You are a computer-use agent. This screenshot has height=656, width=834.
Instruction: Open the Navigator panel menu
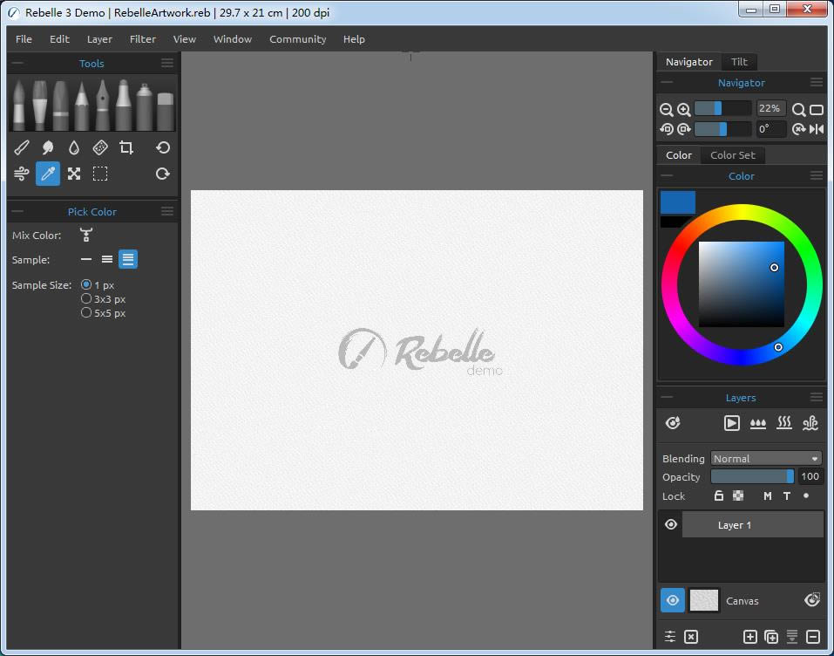point(817,83)
